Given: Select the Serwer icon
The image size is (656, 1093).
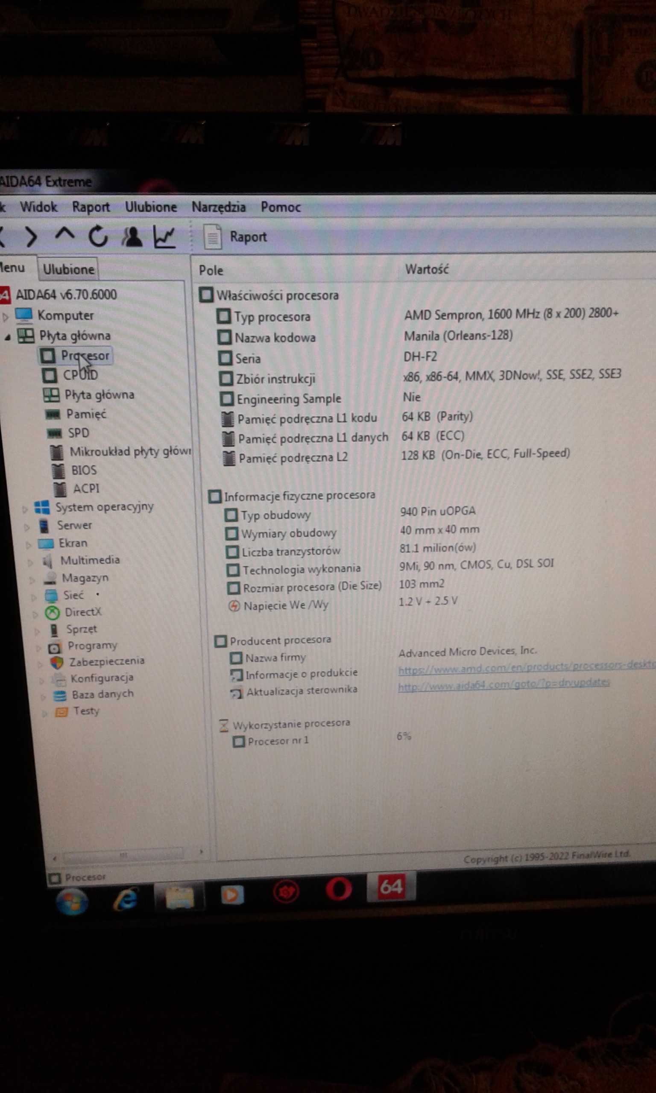Looking at the screenshot, I should pos(44,526).
